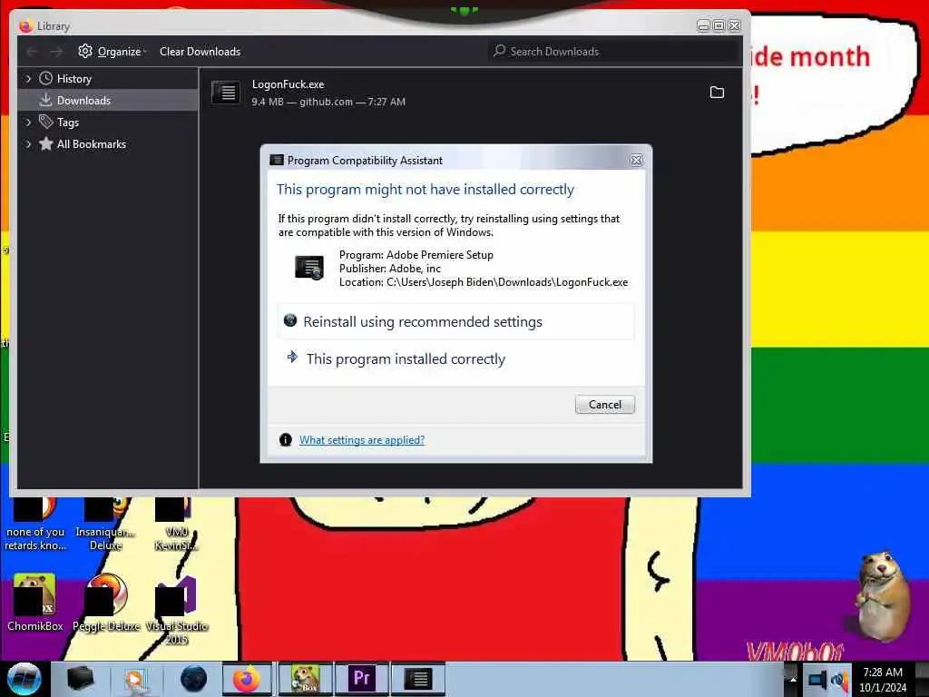Open the dark globe taskbar icon
The image size is (929, 697).
tap(193, 679)
